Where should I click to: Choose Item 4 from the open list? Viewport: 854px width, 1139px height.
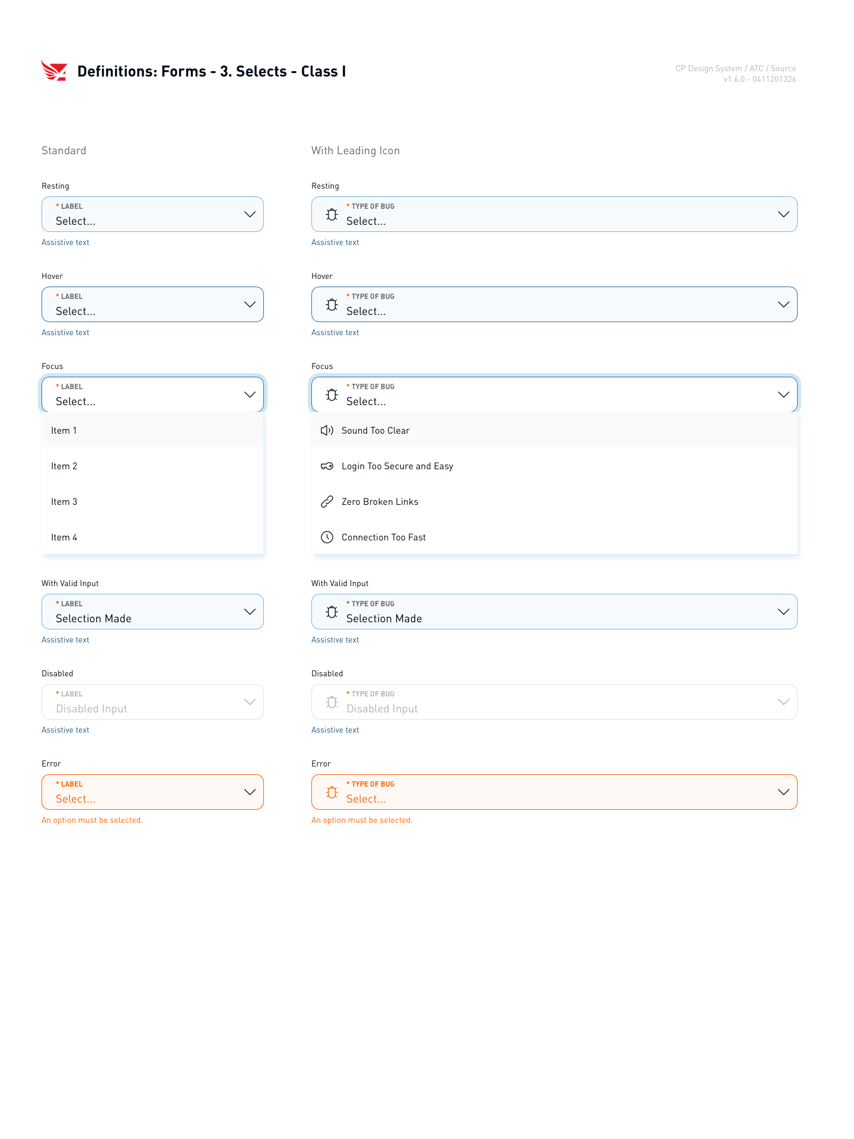(x=152, y=537)
